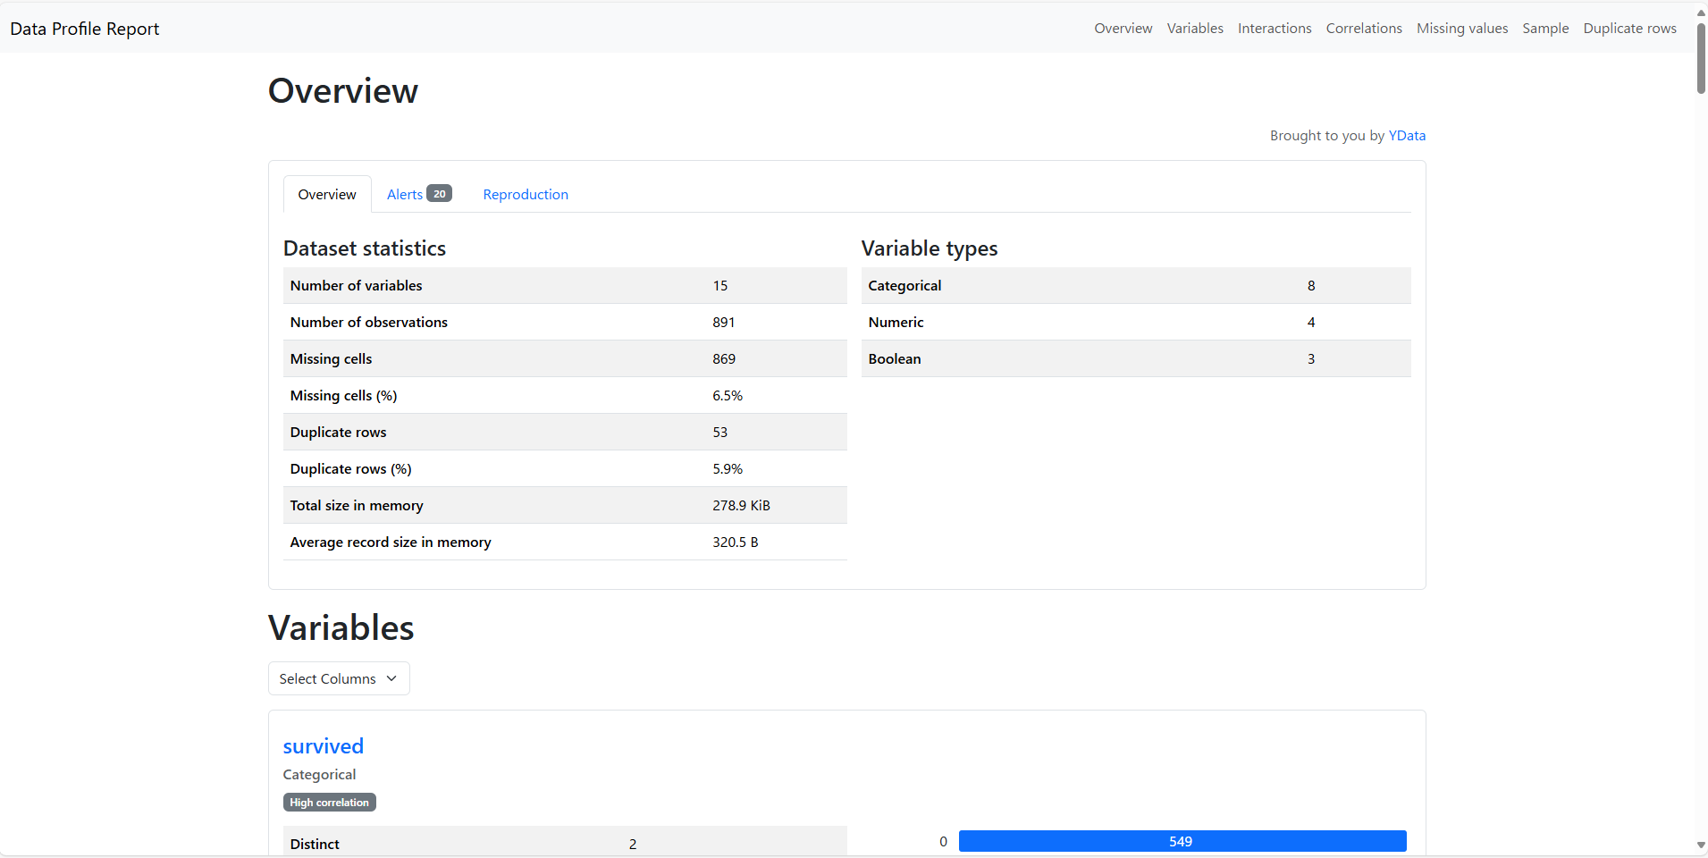This screenshot has height=858, width=1708.
Task: Navigate to the Variables section
Action: click(x=1194, y=28)
